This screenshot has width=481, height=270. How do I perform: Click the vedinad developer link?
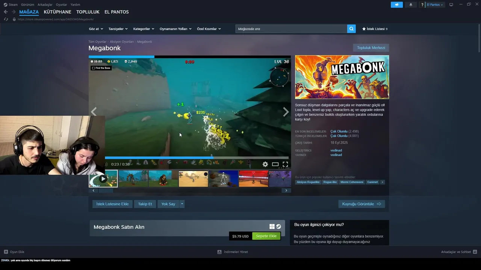pyautogui.click(x=336, y=150)
